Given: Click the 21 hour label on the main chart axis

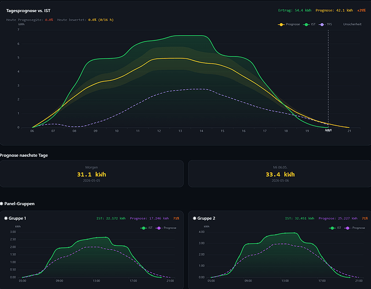Looking at the screenshot, I should (x=349, y=131).
